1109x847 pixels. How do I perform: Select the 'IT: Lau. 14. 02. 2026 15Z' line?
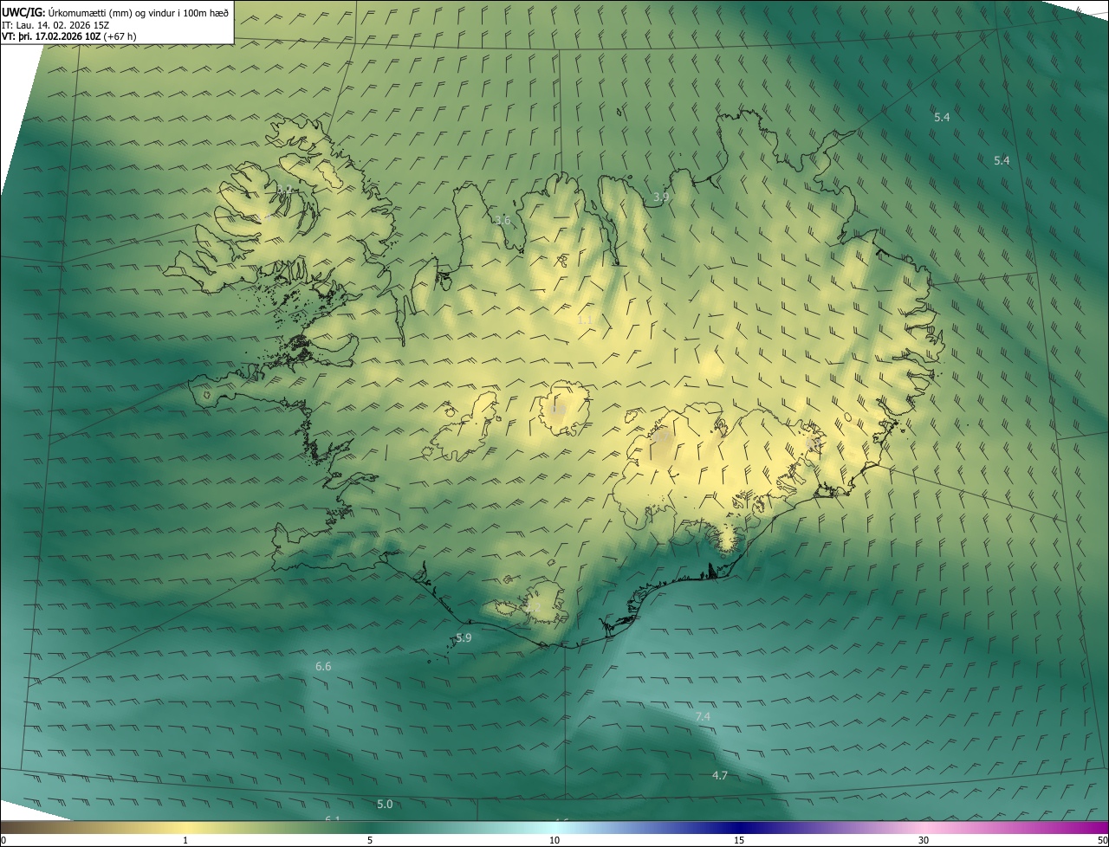55,25
